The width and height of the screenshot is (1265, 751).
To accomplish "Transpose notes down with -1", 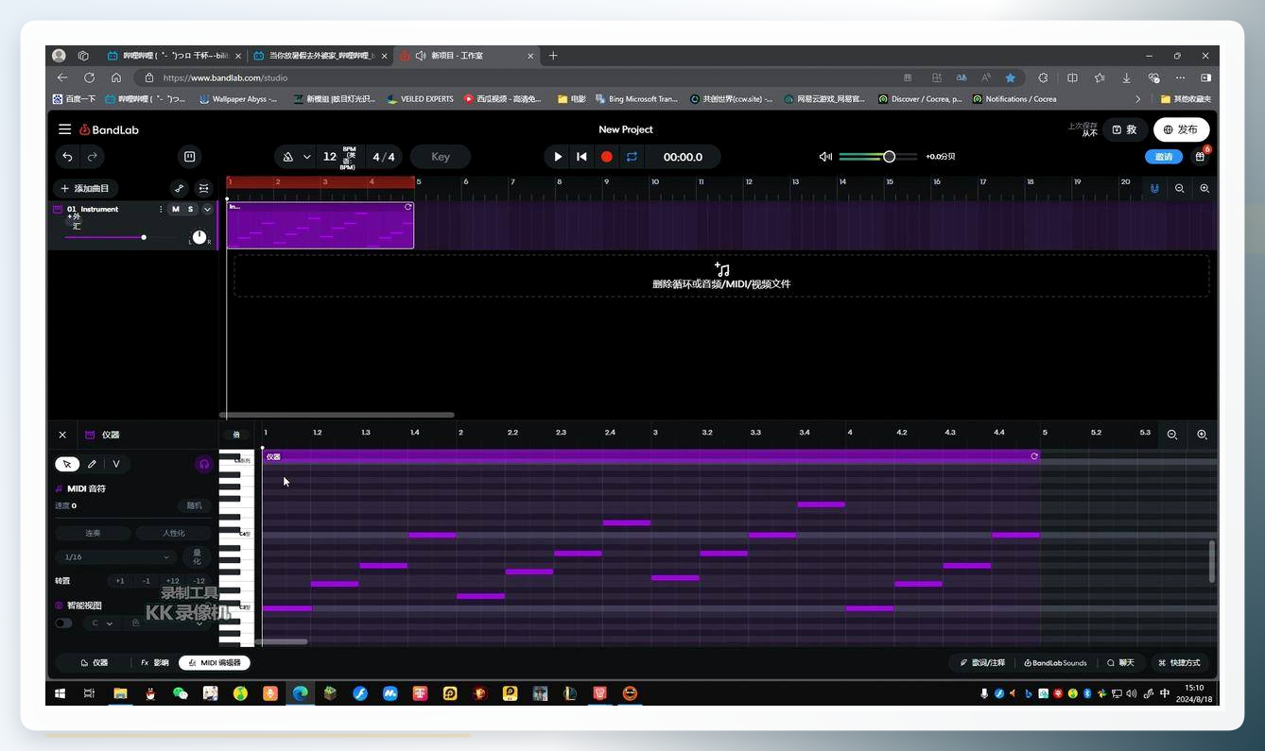I will coord(146,581).
